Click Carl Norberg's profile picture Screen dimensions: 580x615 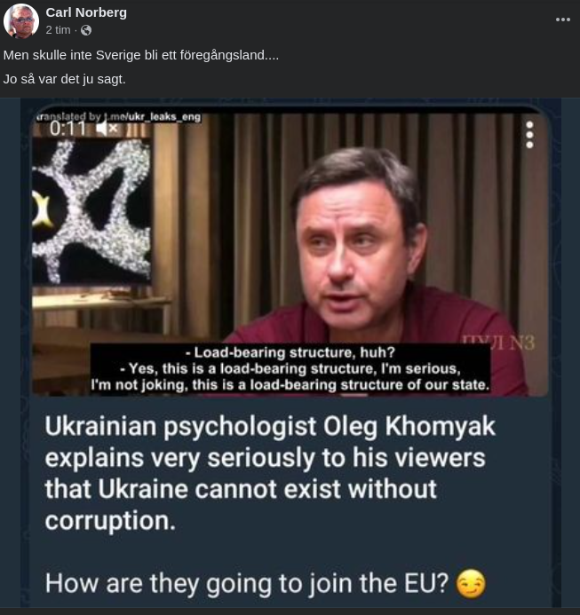20,20
